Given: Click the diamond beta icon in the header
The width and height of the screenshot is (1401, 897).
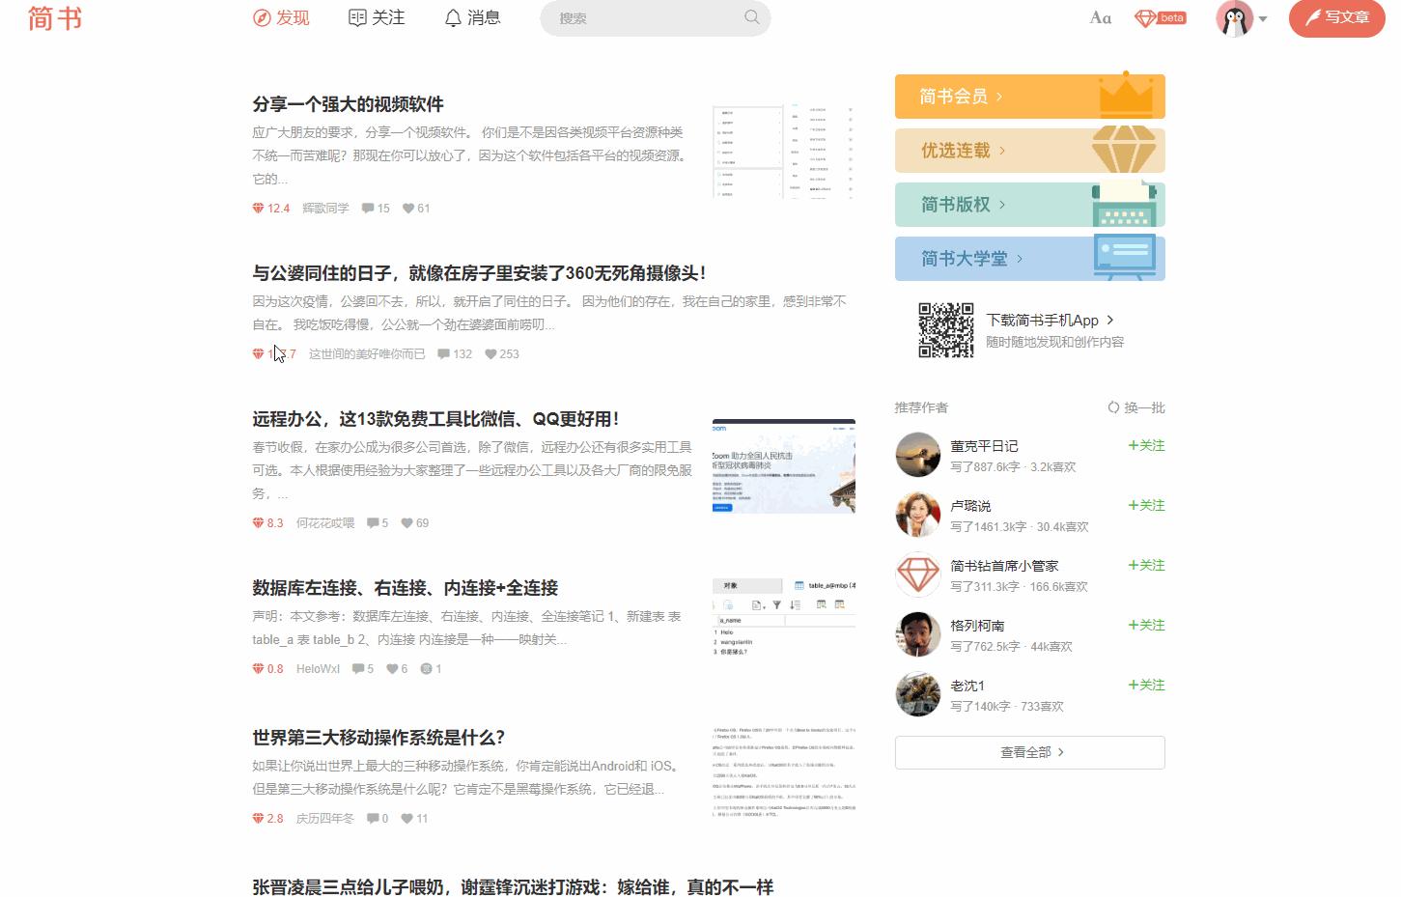Looking at the screenshot, I should click(x=1159, y=16).
